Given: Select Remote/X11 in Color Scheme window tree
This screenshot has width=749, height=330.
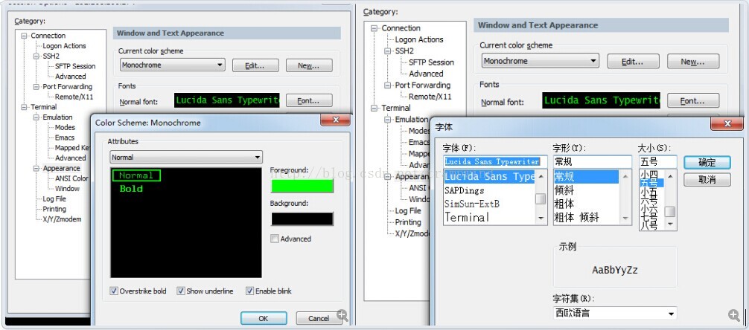Looking at the screenshot, I should [x=74, y=97].
